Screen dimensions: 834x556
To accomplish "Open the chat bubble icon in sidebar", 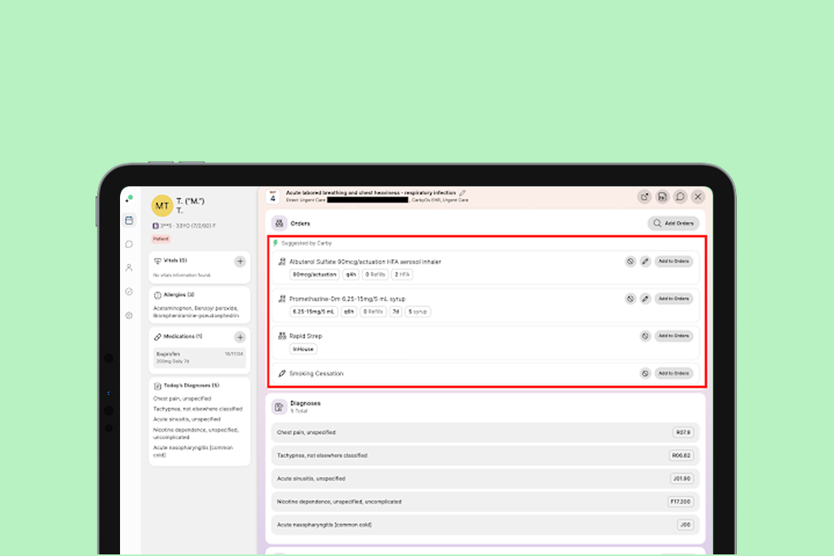I will [x=130, y=244].
